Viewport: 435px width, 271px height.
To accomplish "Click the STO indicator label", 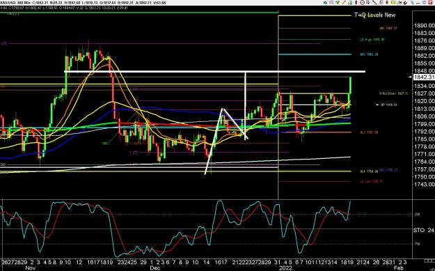I will pyautogui.click(x=419, y=230).
